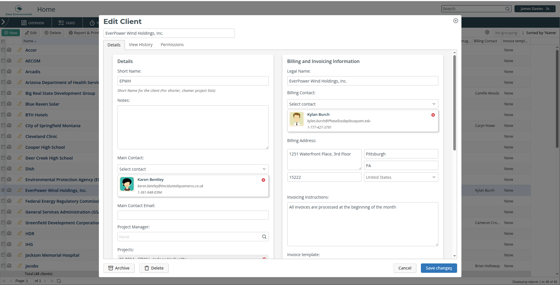Click Save changes button
Image resolution: width=560 pixels, height=285 pixels.
[439, 268]
